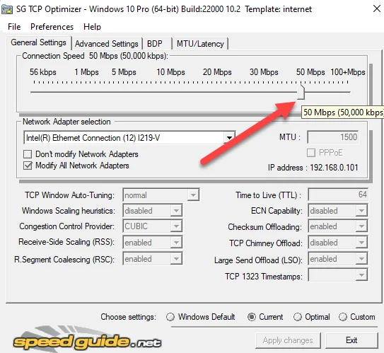384x353 pixels.
Task: Choose the Windows Default settings option
Action: (x=170, y=317)
